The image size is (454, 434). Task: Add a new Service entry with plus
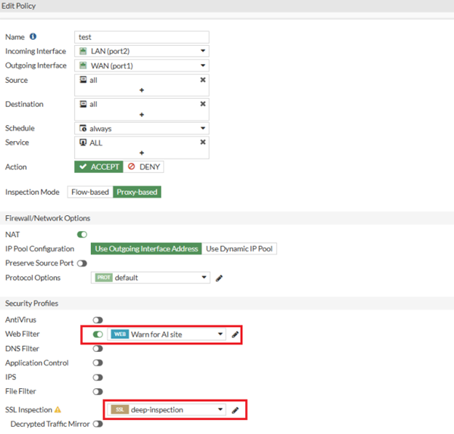coord(142,153)
